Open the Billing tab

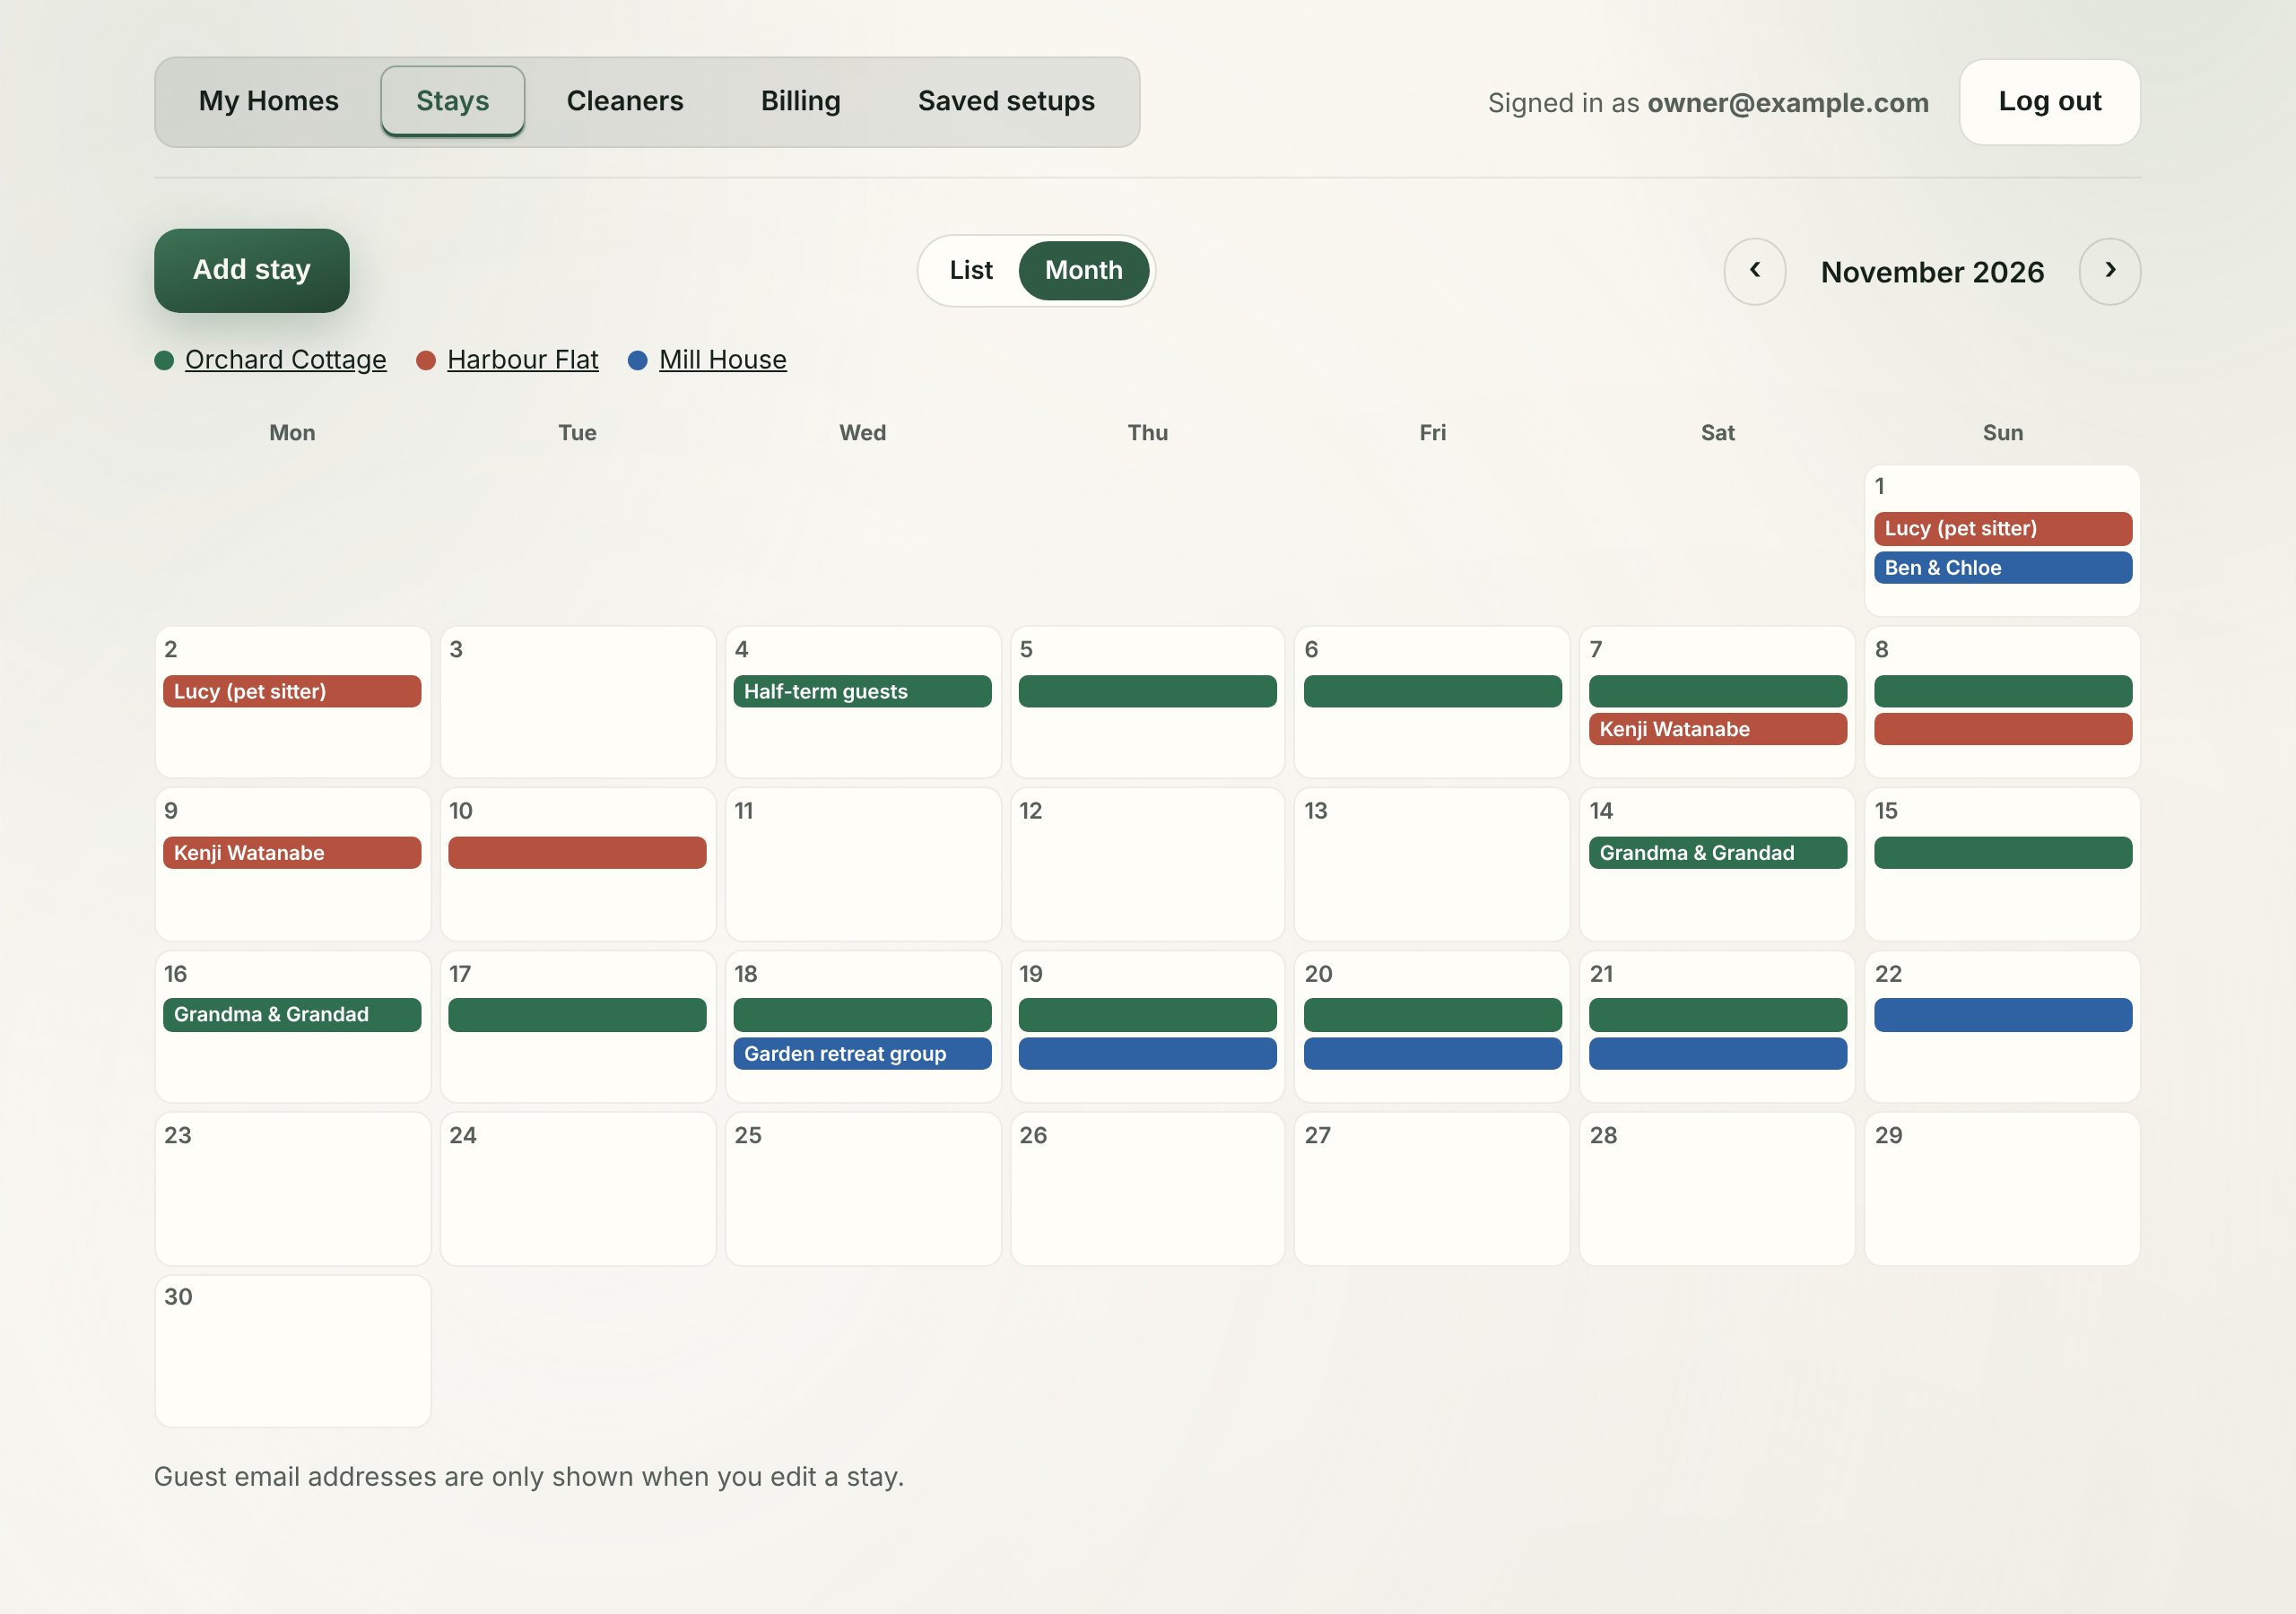click(800, 101)
